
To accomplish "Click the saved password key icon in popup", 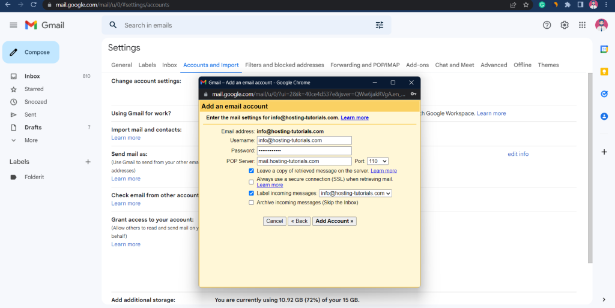I will [413, 94].
